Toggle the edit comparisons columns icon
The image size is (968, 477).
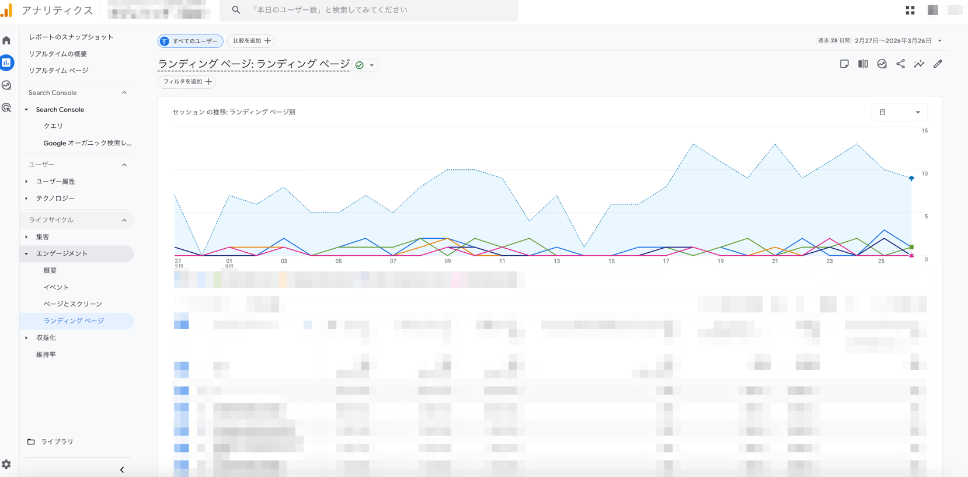pyautogui.click(x=863, y=64)
